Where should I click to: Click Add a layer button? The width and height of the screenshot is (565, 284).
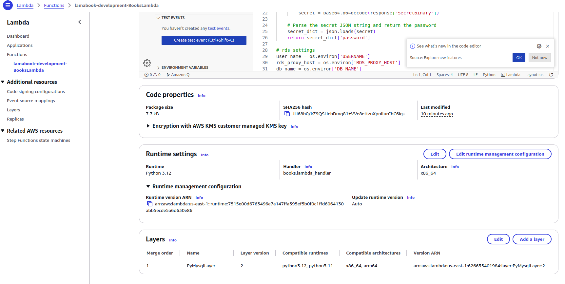(x=532, y=239)
